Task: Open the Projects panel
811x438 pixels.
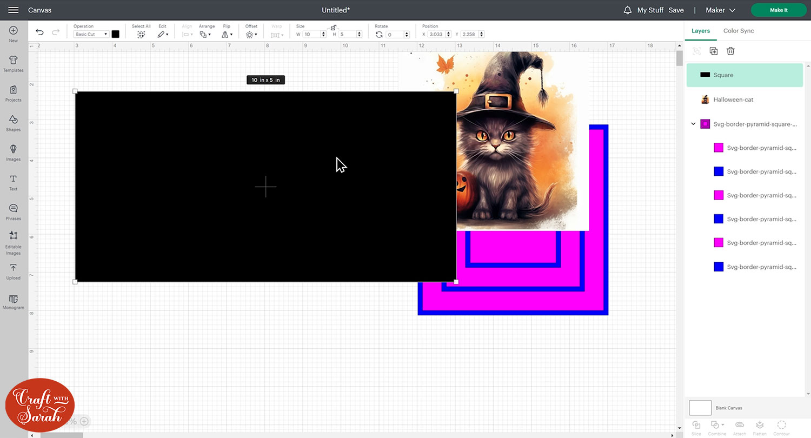Action: pyautogui.click(x=14, y=94)
